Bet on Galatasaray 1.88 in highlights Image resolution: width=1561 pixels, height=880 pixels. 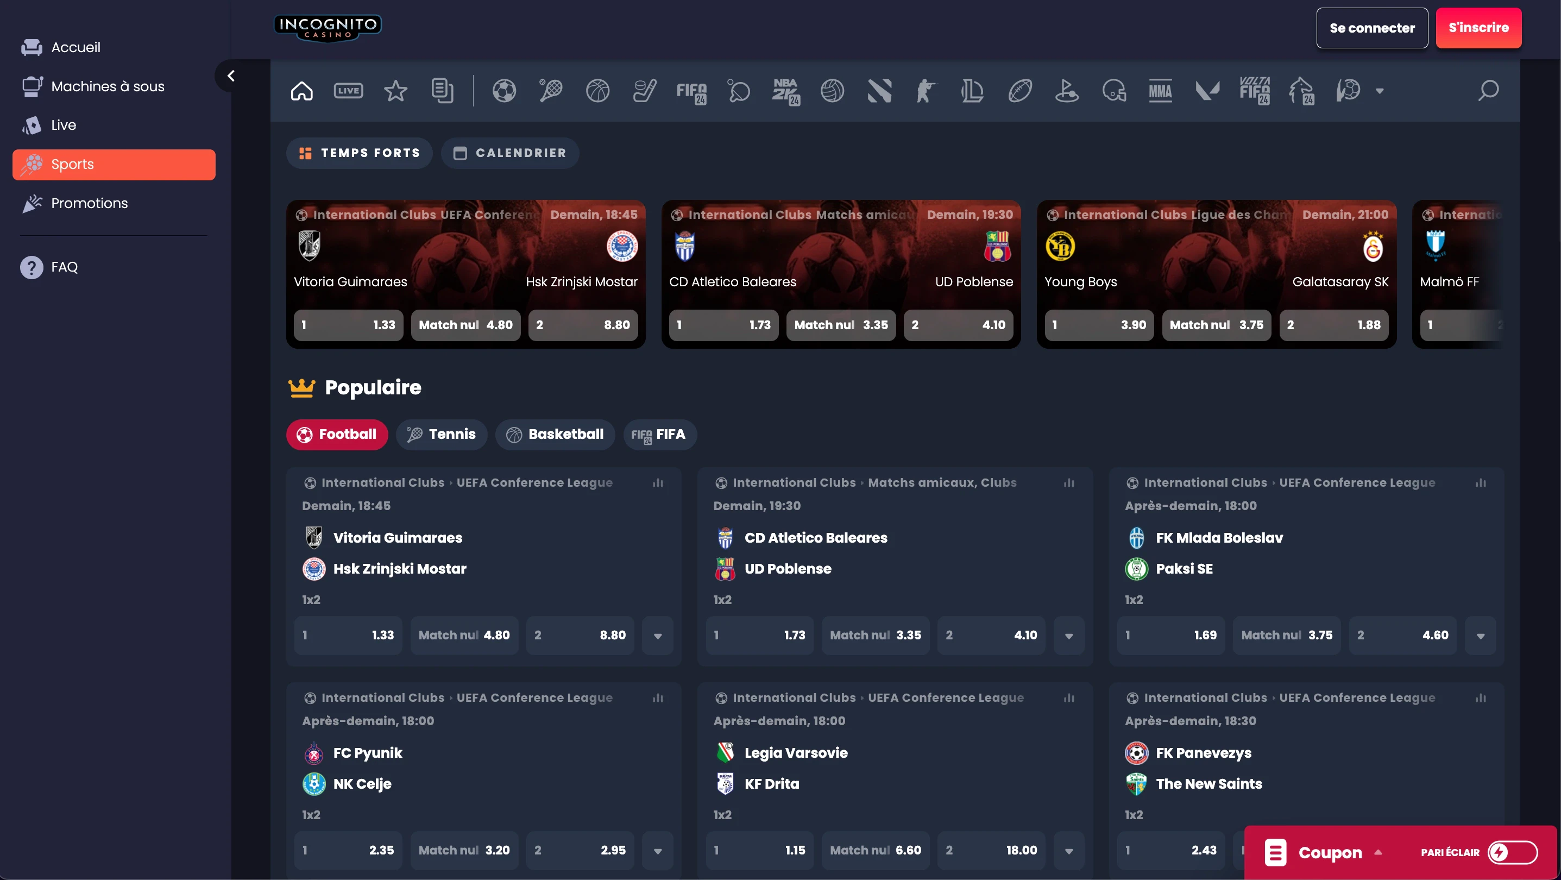[1334, 325]
